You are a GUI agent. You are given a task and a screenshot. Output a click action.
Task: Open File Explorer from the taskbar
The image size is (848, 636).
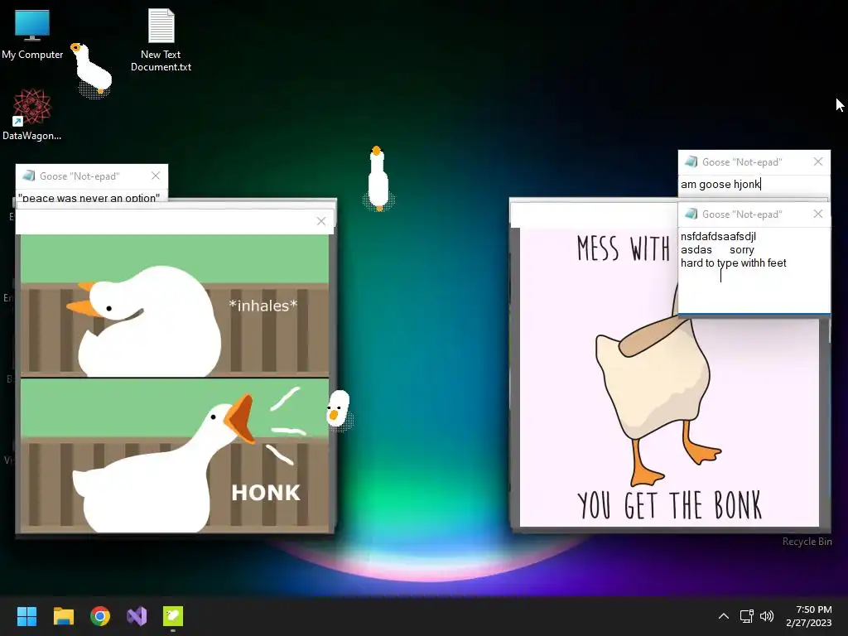point(63,616)
